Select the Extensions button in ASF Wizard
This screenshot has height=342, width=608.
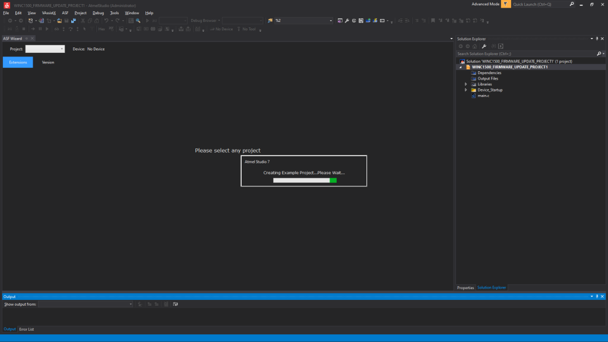pos(18,62)
